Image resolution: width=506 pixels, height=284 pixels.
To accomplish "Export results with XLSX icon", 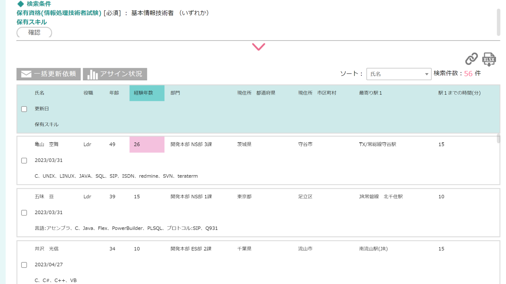I will pos(489,59).
